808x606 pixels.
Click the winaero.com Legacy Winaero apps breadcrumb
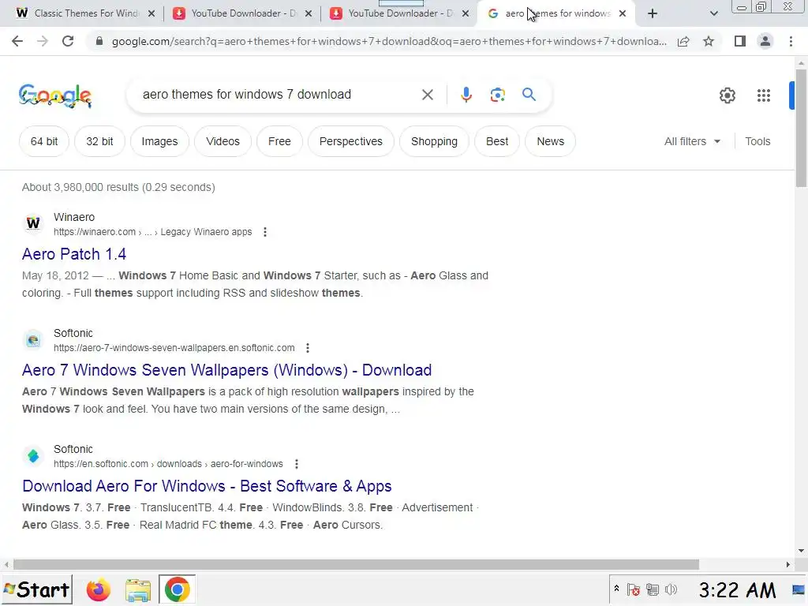[x=152, y=232]
